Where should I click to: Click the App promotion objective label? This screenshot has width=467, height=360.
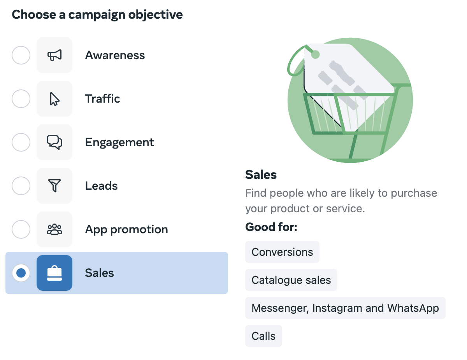(x=126, y=229)
